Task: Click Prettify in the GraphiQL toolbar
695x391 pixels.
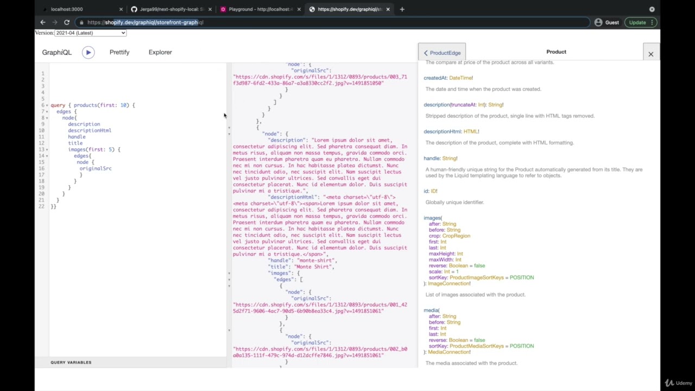Action: click(119, 52)
